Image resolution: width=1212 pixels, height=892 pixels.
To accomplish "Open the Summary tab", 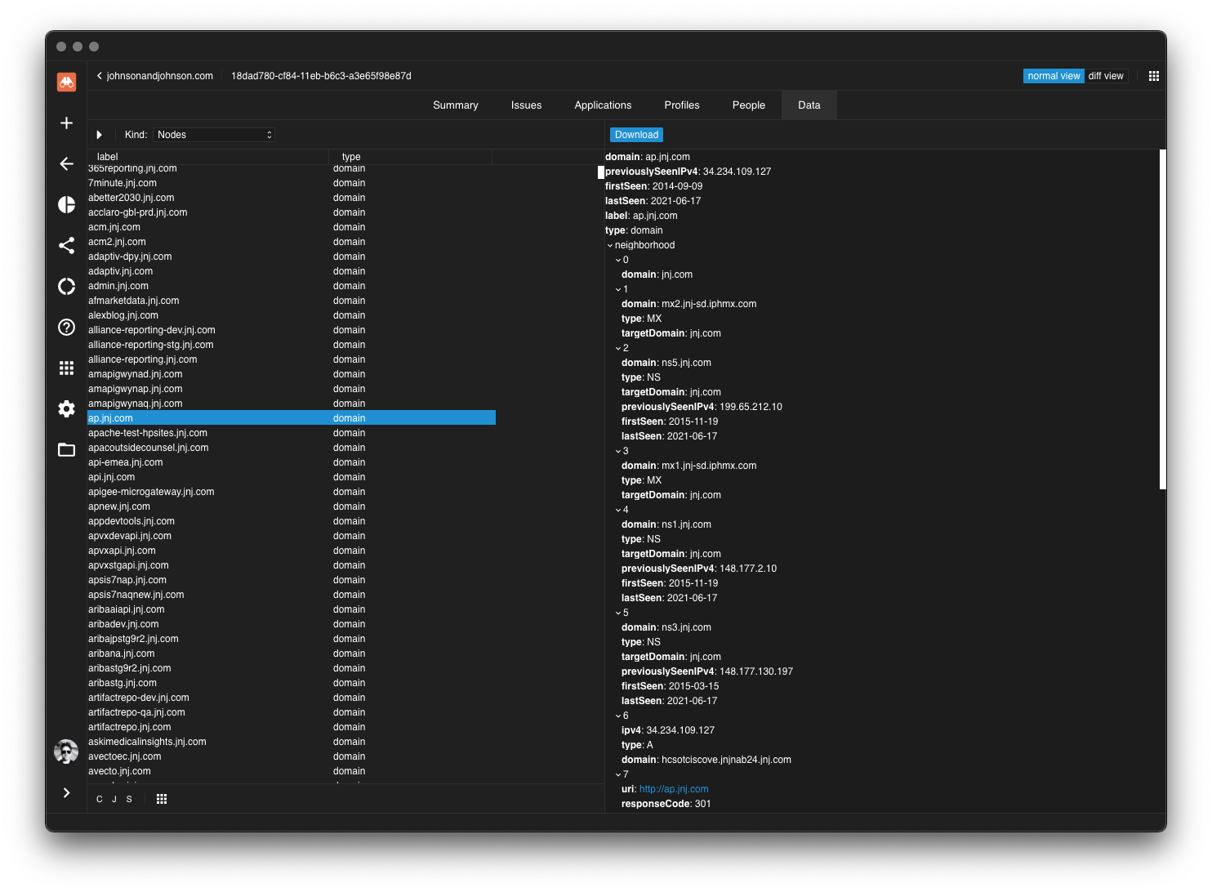I will click(456, 105).
